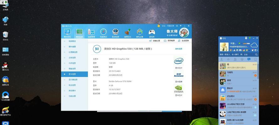
Task: Open 2016级电子院文艺部 group chat
Action: [238, 106]
